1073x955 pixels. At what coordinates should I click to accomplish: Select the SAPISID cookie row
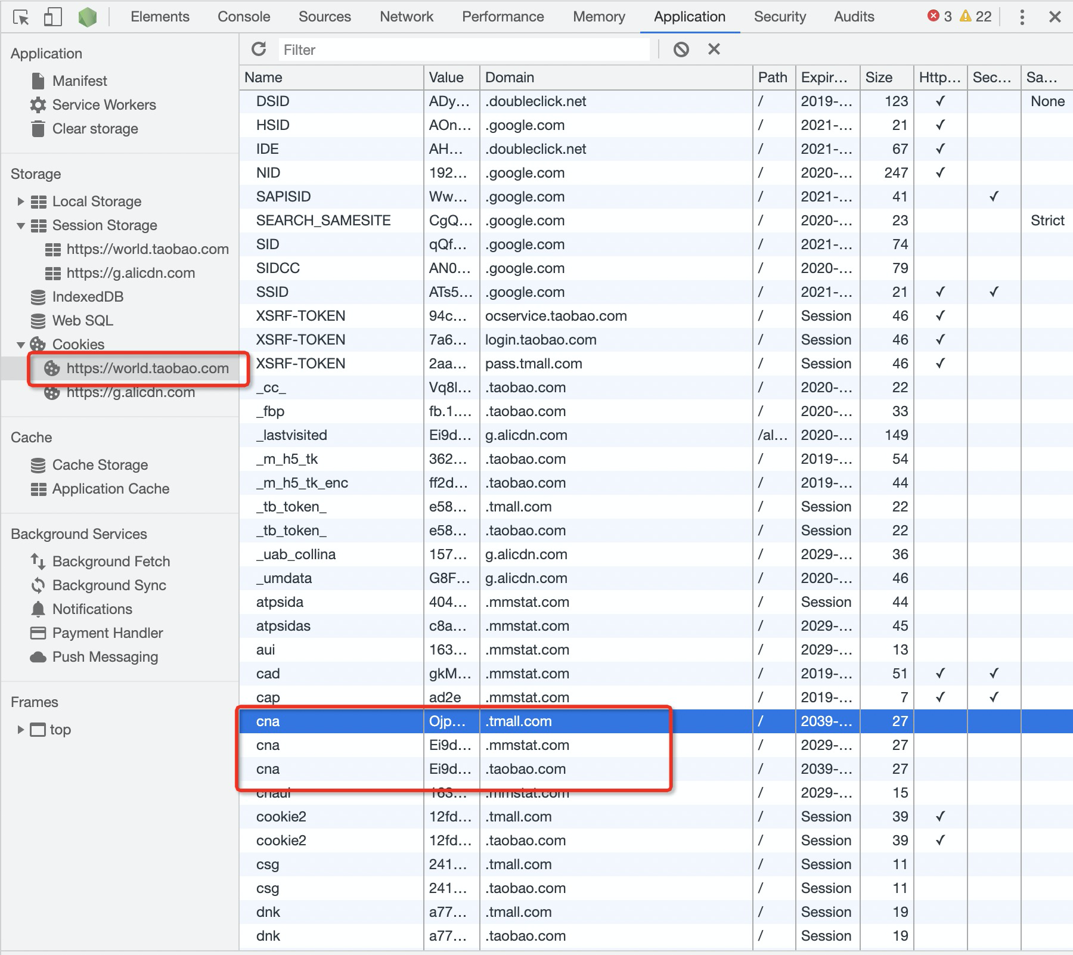656,197
